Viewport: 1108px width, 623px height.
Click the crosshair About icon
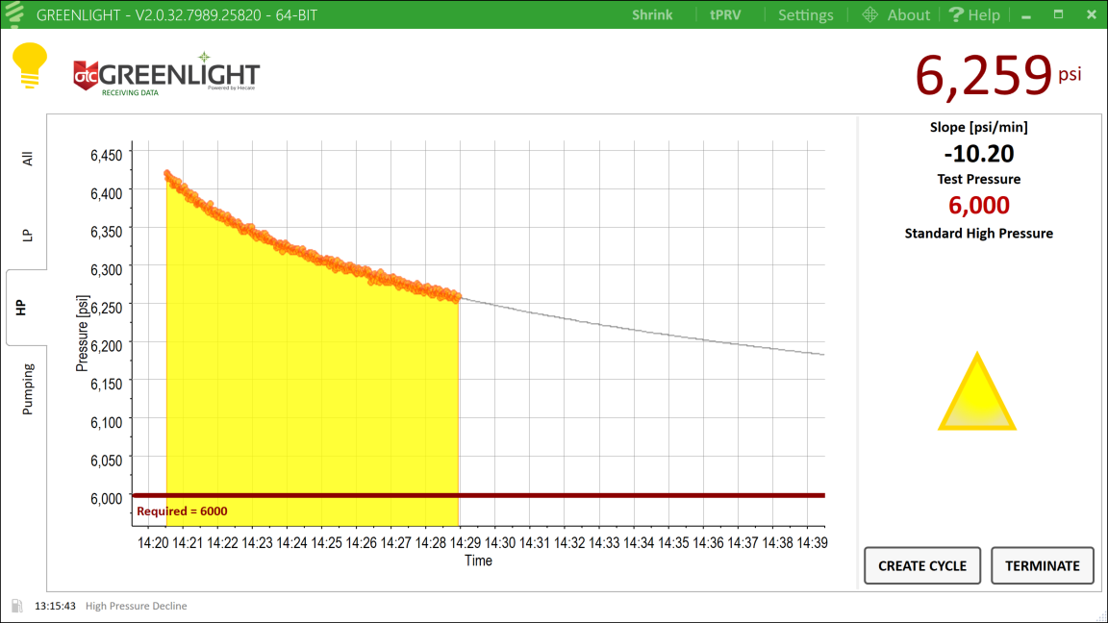click(x=870, y=14)
